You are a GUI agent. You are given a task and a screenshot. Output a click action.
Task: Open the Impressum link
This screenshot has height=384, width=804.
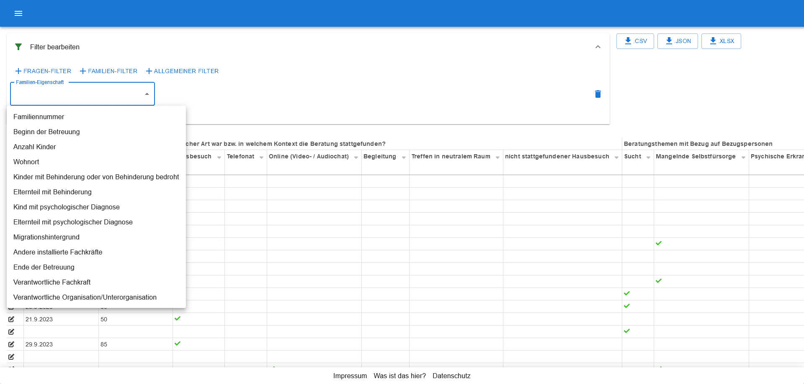tap(350, 376)
